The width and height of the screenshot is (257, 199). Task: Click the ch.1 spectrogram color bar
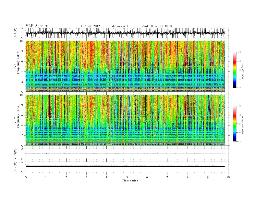[x=235, y=70]
